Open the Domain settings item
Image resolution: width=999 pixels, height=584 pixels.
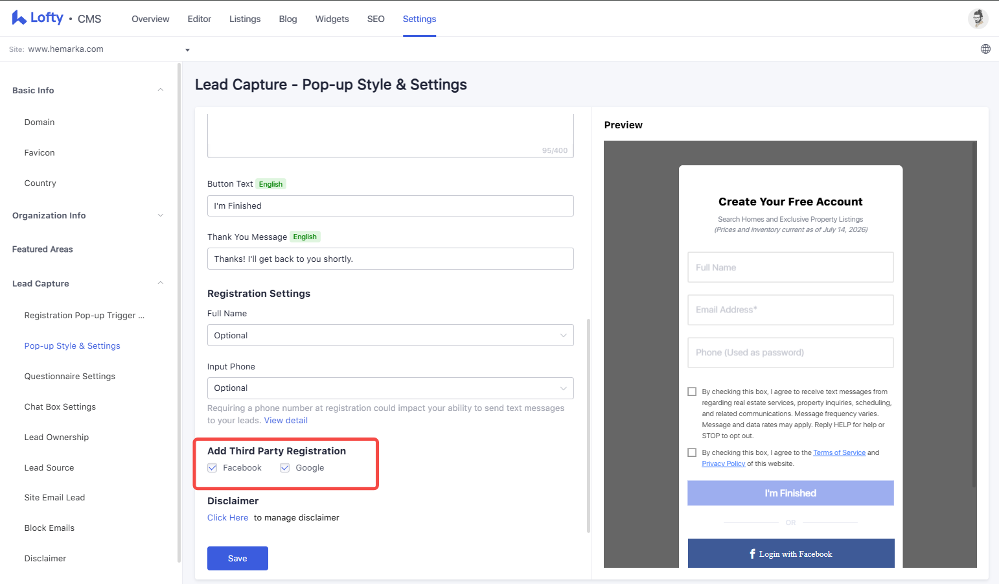point(40,123)
